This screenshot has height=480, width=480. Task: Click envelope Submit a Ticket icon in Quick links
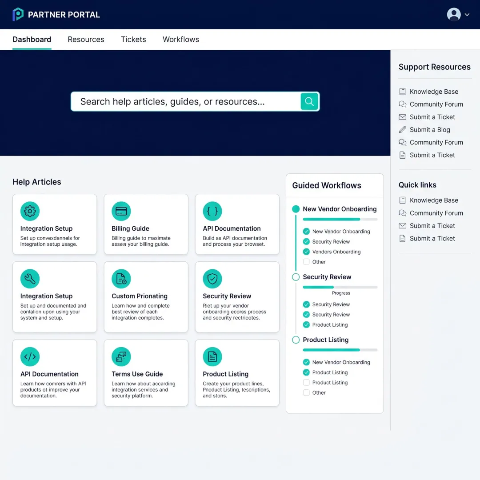[x=402, y=226]
